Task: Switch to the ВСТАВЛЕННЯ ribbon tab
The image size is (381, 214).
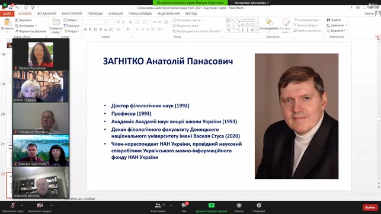Action: [x=47, y=14]
